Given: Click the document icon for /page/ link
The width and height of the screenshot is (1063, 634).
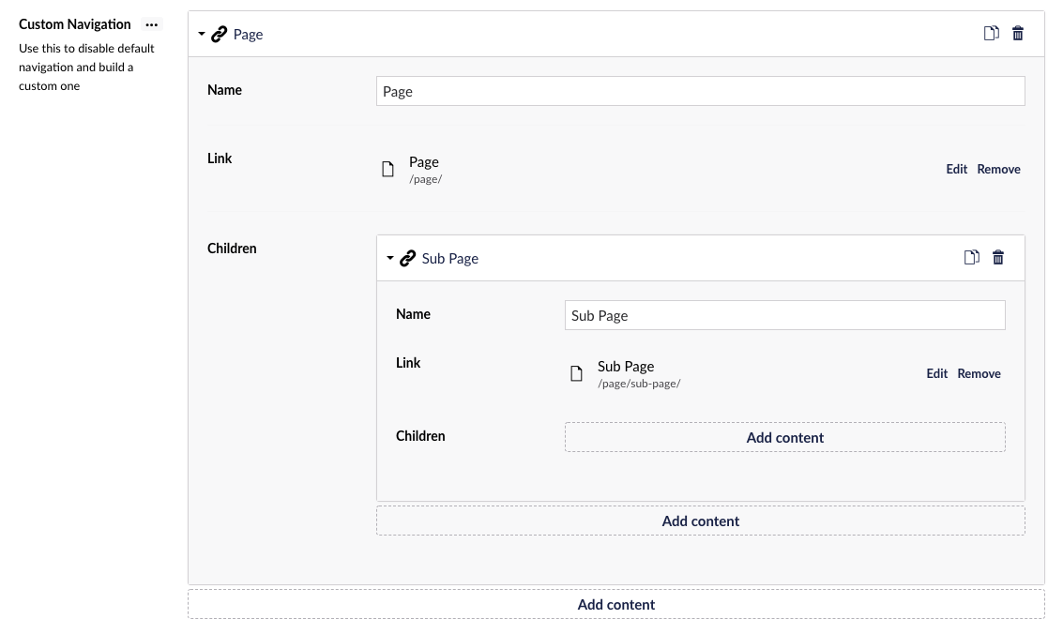Looking at the screenshot, I should point(387,170).
